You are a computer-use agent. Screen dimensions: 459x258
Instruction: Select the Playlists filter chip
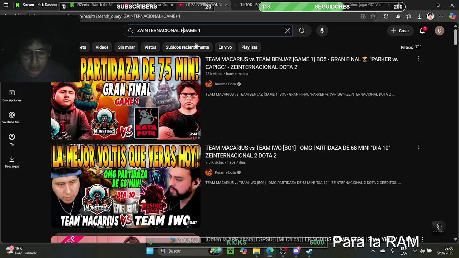pyautogui.click(x=249, y=47)
